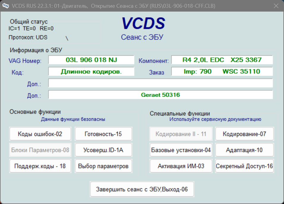Click the Усоверш.ID-1A button
This screenshot has height=204, width=284.
pyautogui.click(x=103, y=150)
